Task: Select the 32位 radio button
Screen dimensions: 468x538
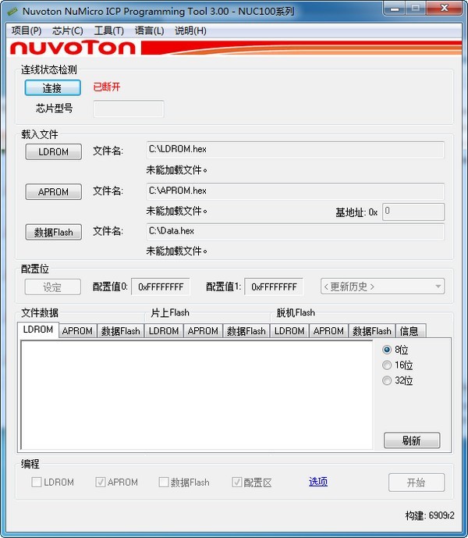Action: pos(387,380)
